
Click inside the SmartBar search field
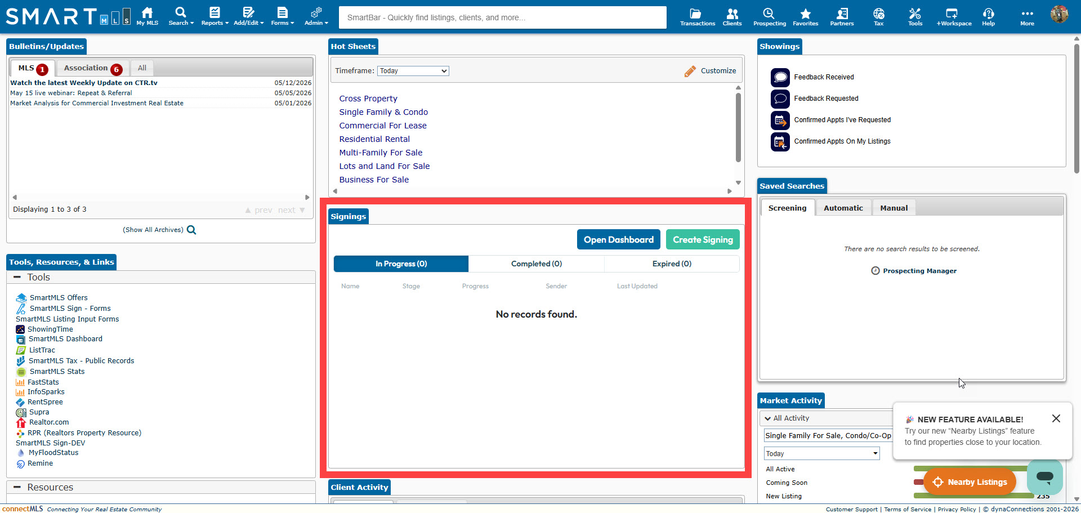click(502, 17)
